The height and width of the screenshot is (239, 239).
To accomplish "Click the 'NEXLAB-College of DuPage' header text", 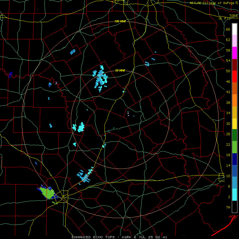I will coord(212,3).
